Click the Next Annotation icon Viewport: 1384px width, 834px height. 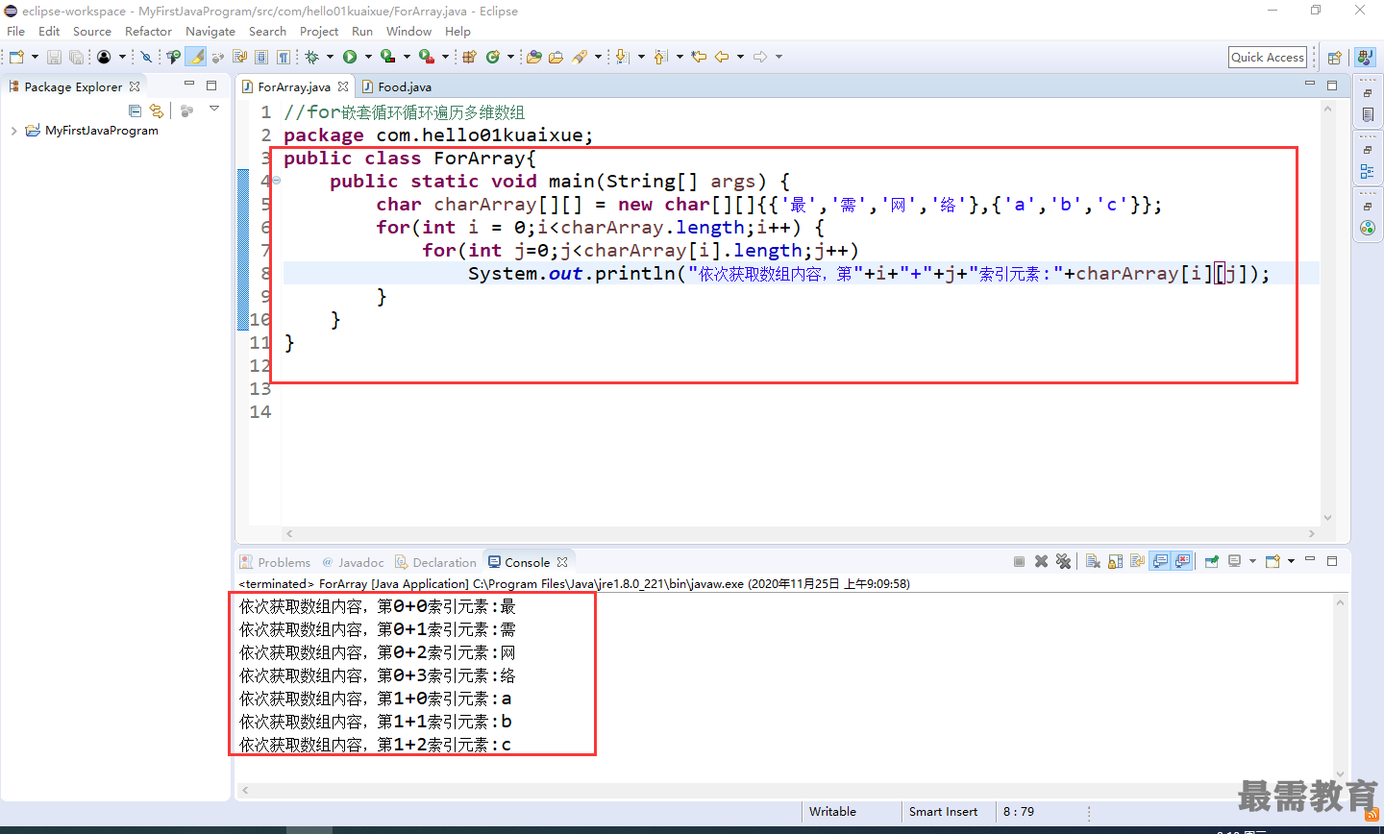click(622, 57)
